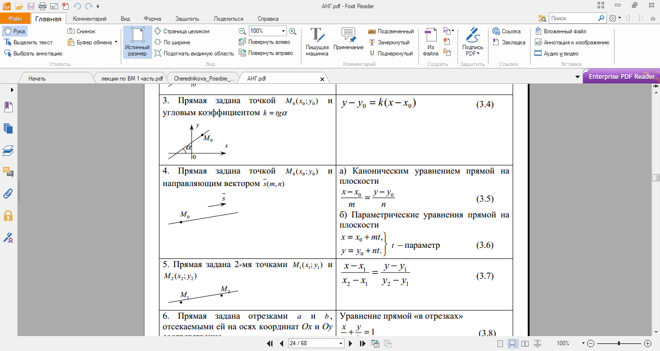Zoom out with ribbon minus magnifier
The image size is (660, 351).
pyautogui.click(x=243, y=31)
